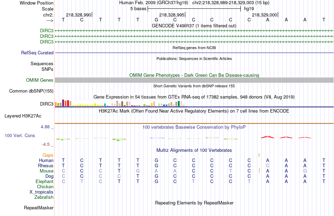This screenshot has height=216, width=334.
Task: Click the Scale label
Action: (x=48, y=9)
